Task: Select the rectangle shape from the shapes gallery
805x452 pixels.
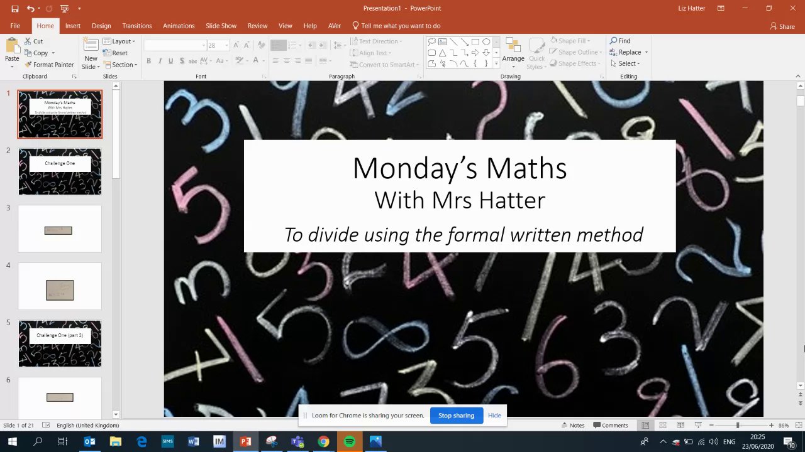Action: (475, 42)
